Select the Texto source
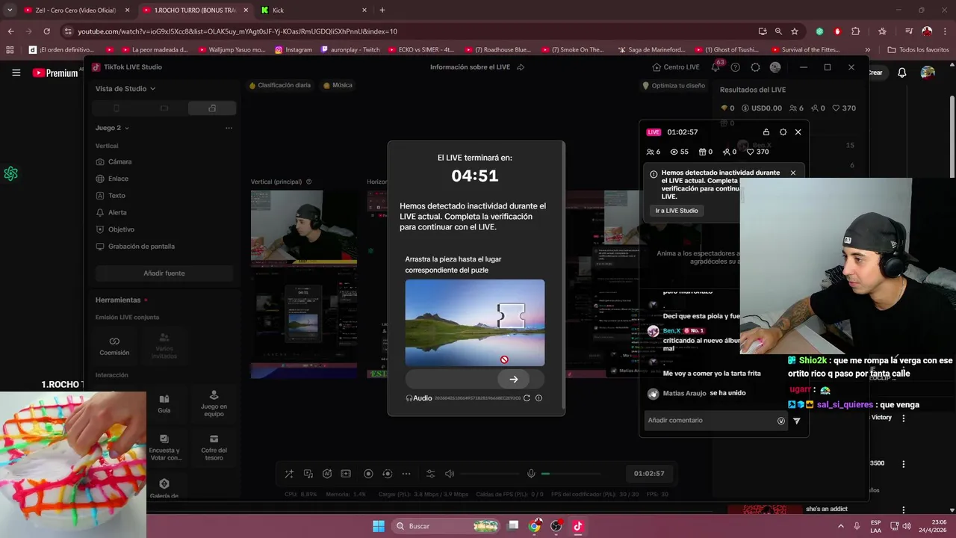The image size is (956, 538). click(x=111, y=196)
